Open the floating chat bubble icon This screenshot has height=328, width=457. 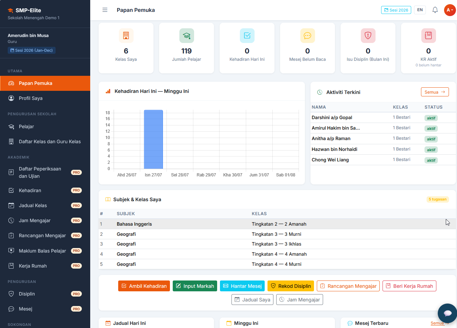click(448, 313)
